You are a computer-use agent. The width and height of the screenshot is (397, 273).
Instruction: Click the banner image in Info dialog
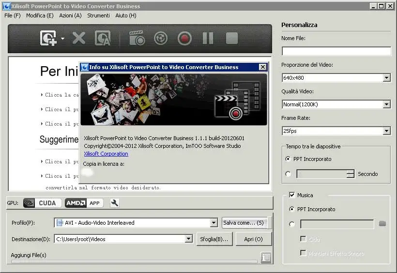click(174, 100)
